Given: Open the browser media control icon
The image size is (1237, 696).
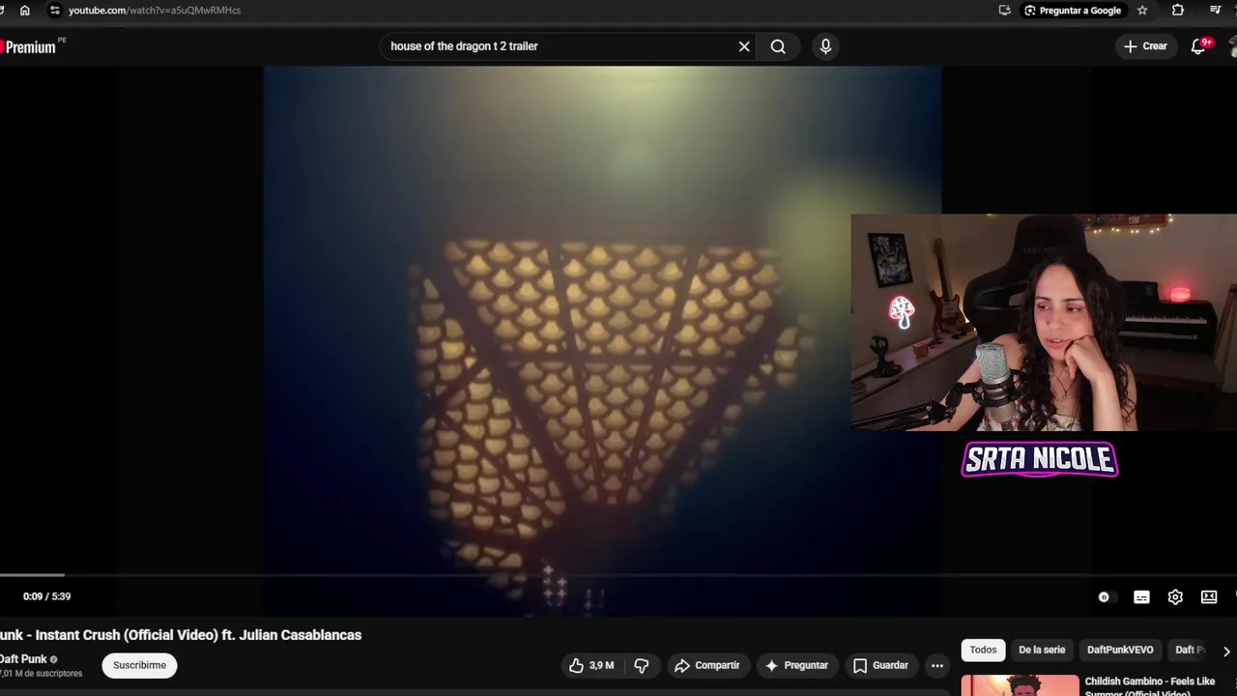Looking at the screenshot, I should click(1215, 10).
